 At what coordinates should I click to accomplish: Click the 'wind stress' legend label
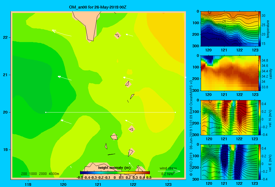(x=168, y=168)
